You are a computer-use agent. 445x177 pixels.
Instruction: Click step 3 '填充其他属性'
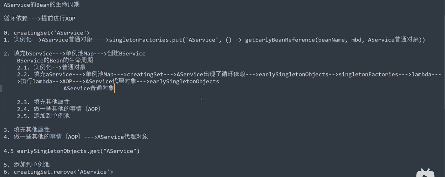coord(32,130)
